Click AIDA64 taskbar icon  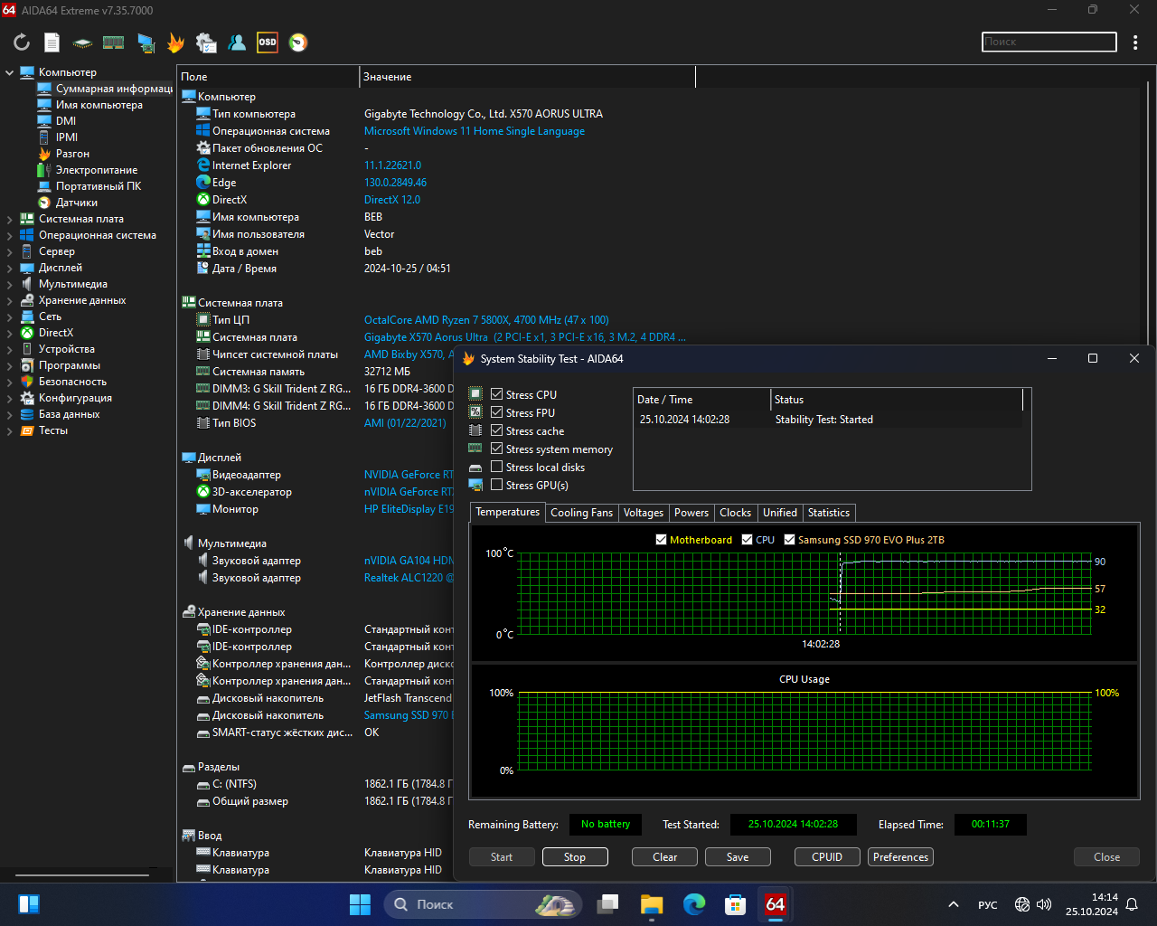776,904
